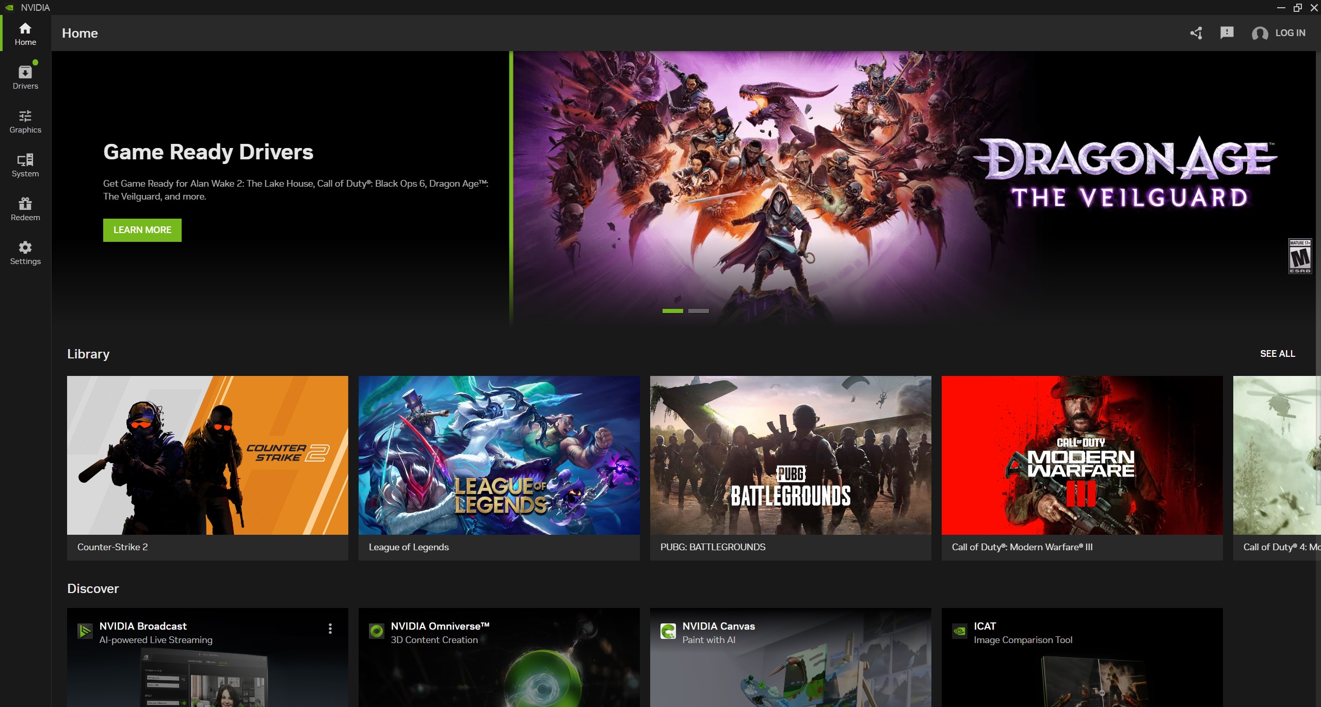
Task: Click Image Comparison Tool subtitle
Action: [1023, 640]
